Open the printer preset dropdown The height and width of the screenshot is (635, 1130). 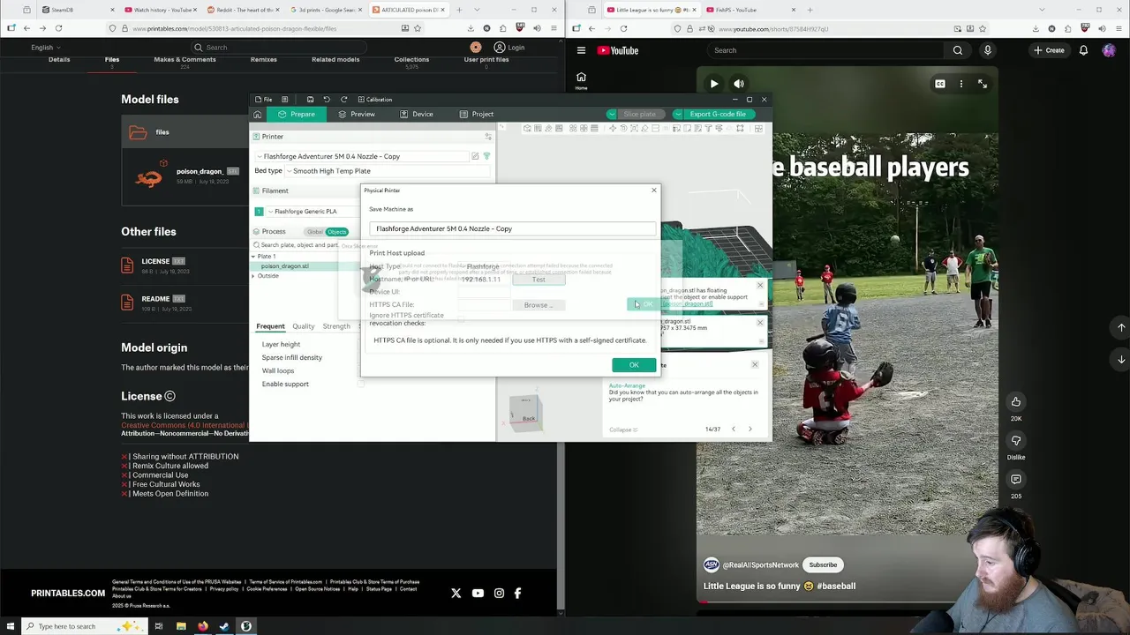coord(362,156)
